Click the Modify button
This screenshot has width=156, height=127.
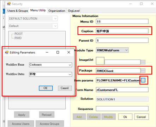click(108, 117)
